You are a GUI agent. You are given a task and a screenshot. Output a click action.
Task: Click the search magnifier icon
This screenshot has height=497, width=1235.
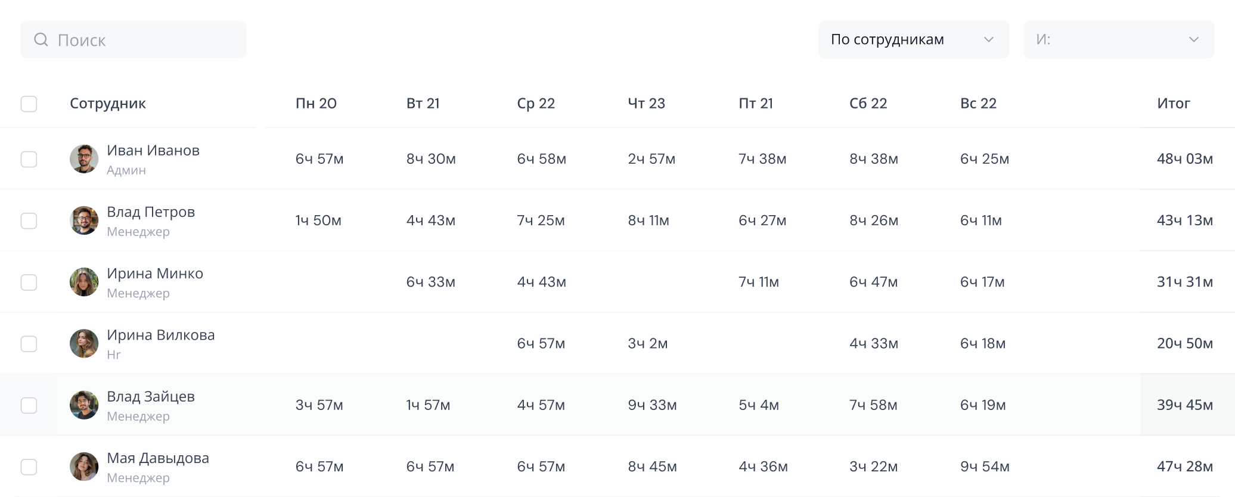[x=41, y=40]
